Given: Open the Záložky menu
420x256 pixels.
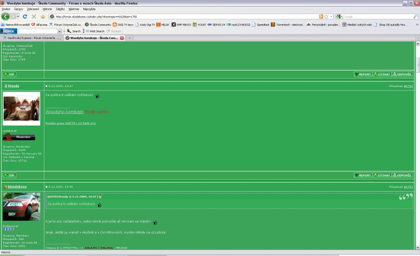Looking at the screenshot, I should tap(60, 9).
